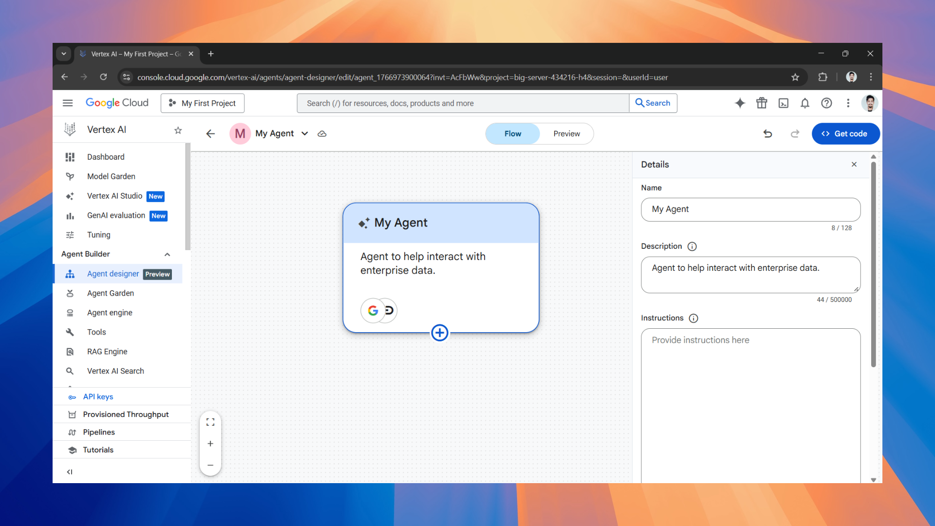Open Vertex AI Search
Image resolution: width=935 pixels, height=526 pixels.
(115, 371)
